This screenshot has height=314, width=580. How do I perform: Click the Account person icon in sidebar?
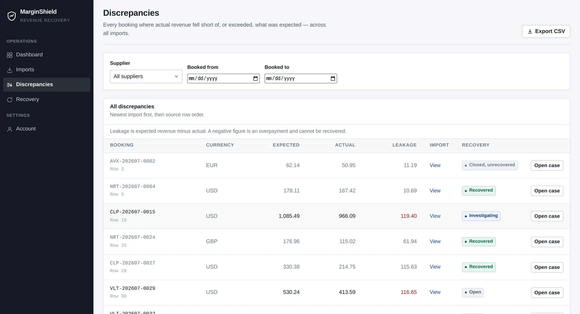10,129
